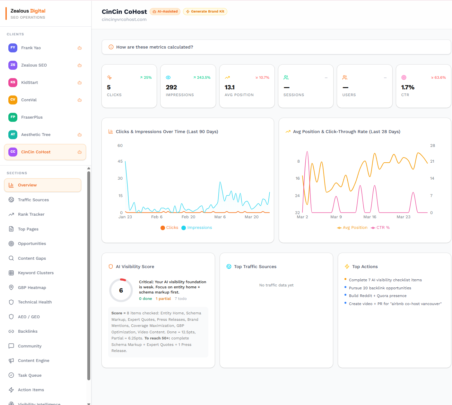This screenshot has height=405, width=452.
Task: Select the Rank Tracker icon in the sidebar
Action: pos(11,214)
